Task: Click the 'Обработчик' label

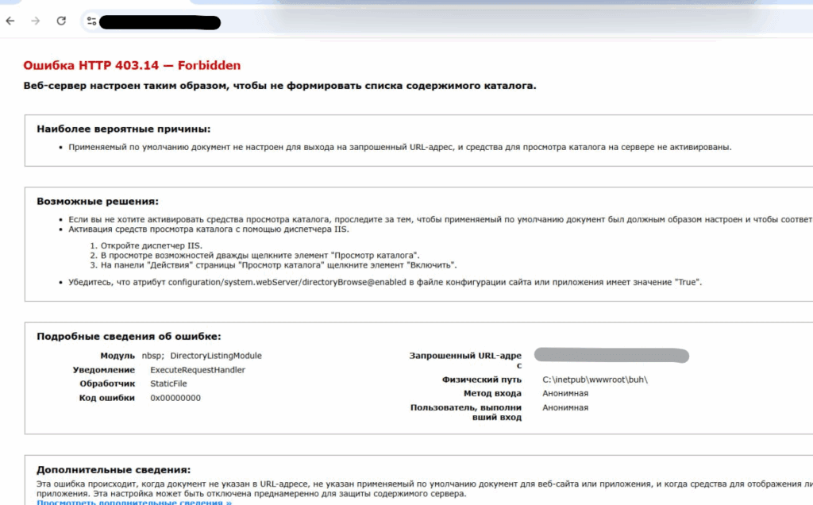Action: pos(107,384)
